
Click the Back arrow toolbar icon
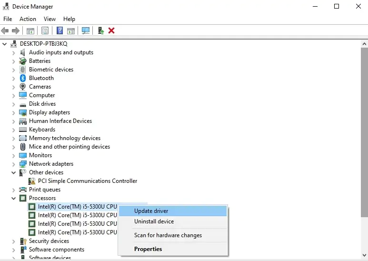coord(5,30)
